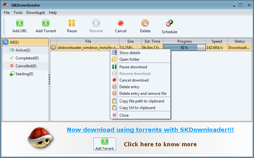Click the greyed Resume toolbar icon

tap(96, 23)
